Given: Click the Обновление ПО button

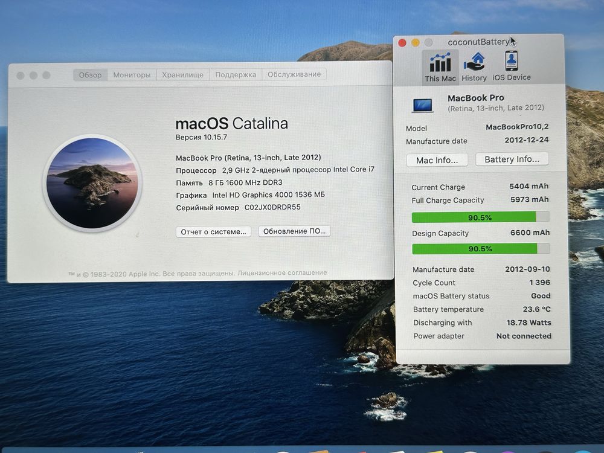Looking at the screenshot, I should tap(294, 231).
